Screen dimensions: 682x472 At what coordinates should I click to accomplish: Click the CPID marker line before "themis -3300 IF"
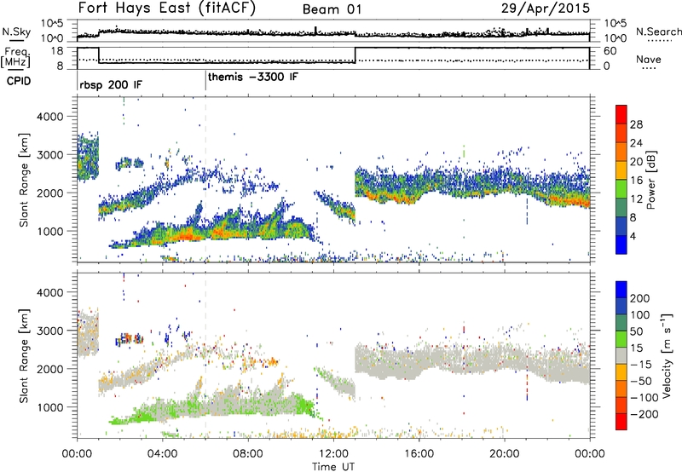click(x=205, y=81)
